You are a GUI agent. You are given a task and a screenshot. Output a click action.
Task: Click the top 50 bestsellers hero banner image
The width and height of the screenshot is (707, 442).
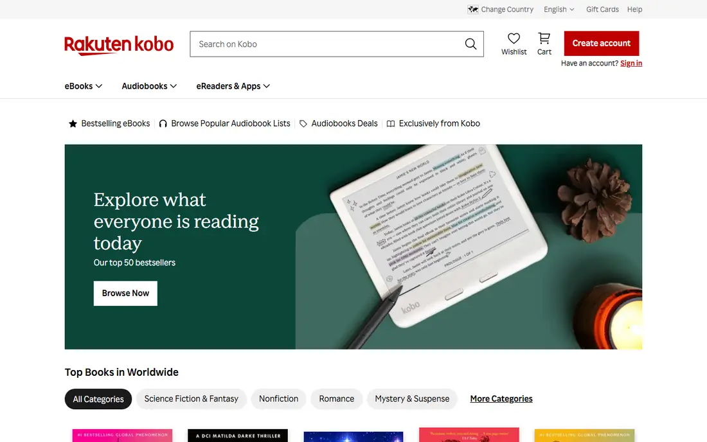pos(353,247)
